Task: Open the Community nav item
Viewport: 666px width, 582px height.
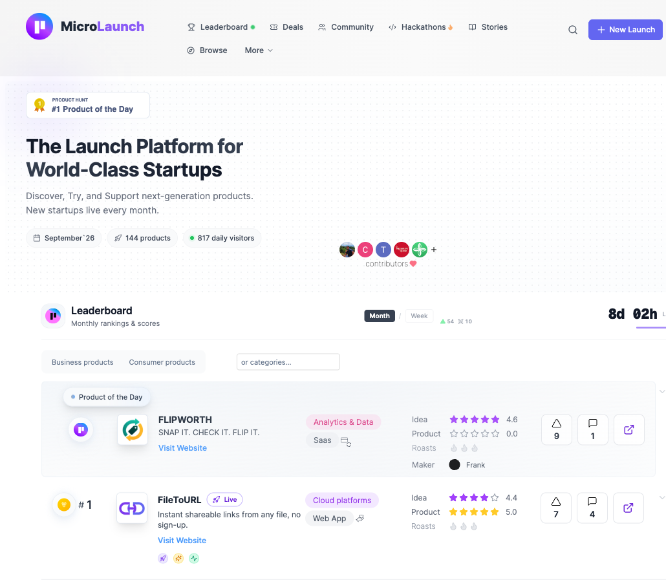Action: [346, 27]
